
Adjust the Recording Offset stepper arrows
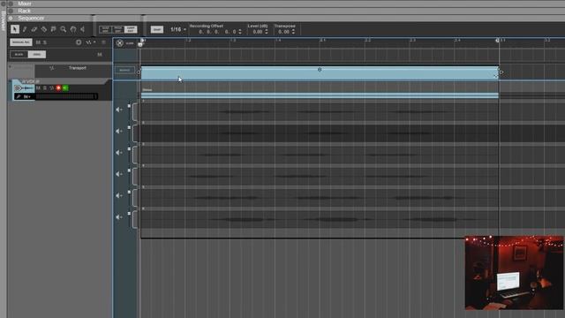click(x=240, y=32)
